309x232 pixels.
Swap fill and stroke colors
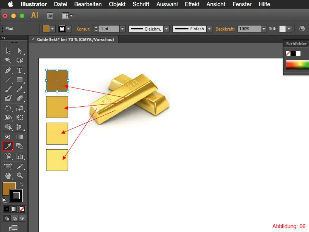[x=21, y=184]
